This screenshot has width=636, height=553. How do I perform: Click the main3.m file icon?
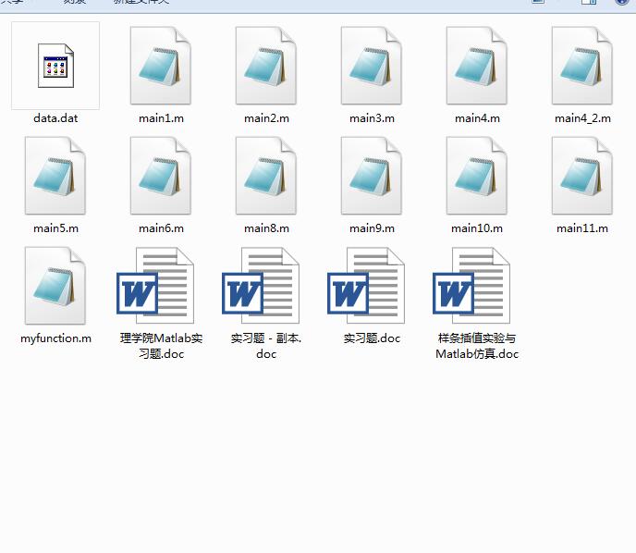[372, 66]
